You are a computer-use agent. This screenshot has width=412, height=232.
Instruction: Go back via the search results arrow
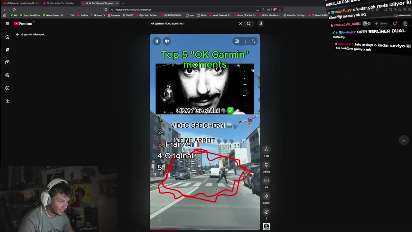tap(17, 34)
